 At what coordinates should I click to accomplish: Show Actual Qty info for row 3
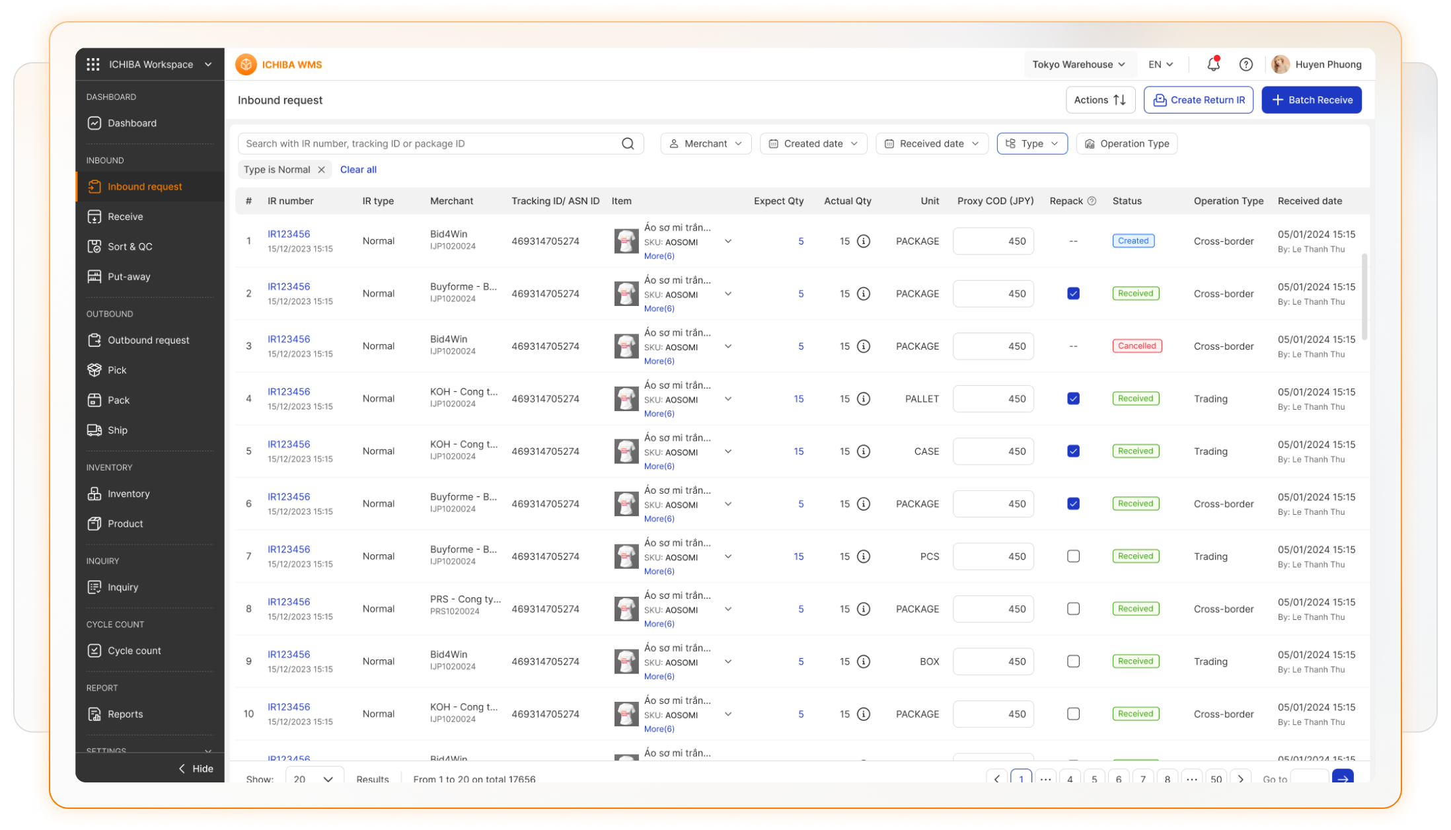[x=863, y=346]
